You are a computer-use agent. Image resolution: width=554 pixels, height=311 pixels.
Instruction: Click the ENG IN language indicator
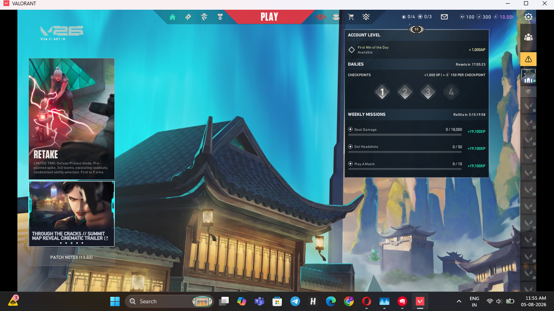[x=474, y=301]
